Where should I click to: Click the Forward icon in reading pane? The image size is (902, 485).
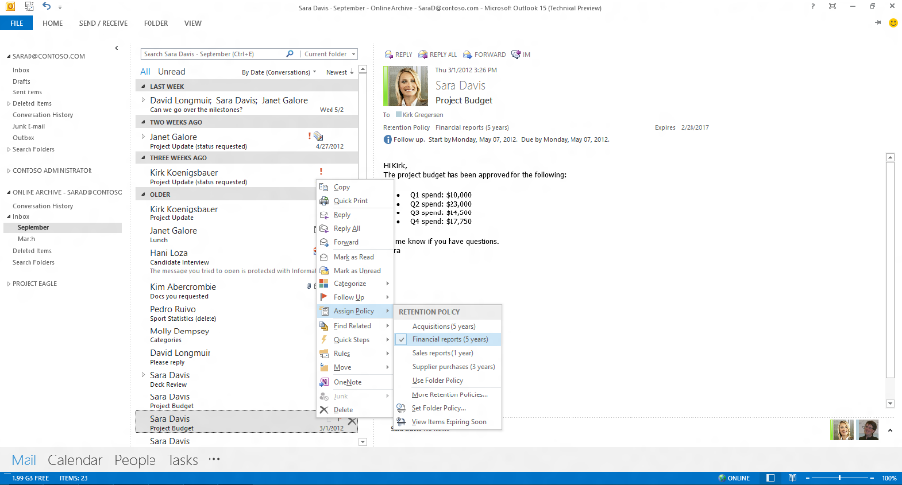467,55
